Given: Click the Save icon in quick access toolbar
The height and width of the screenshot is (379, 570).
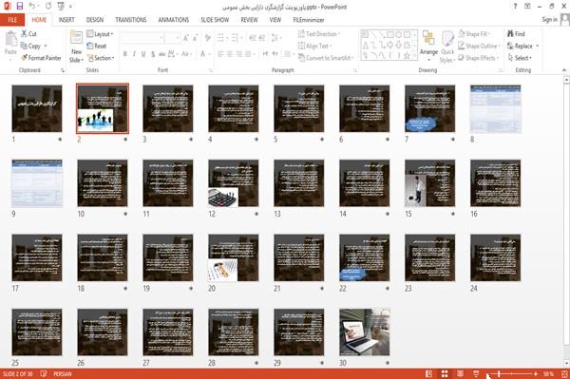Looking at the screenshot, I should (x=20, y=6).
